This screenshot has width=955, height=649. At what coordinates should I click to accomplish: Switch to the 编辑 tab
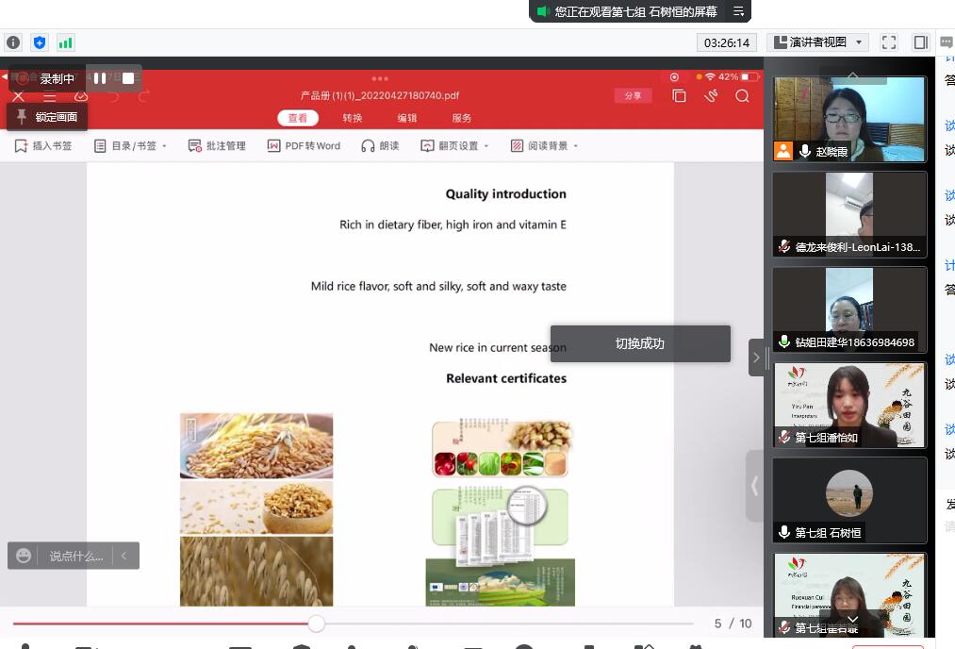[406, 118]
